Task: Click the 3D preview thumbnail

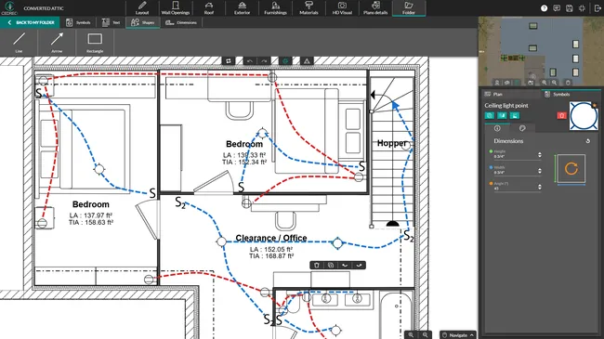Action: pos(541,51)
